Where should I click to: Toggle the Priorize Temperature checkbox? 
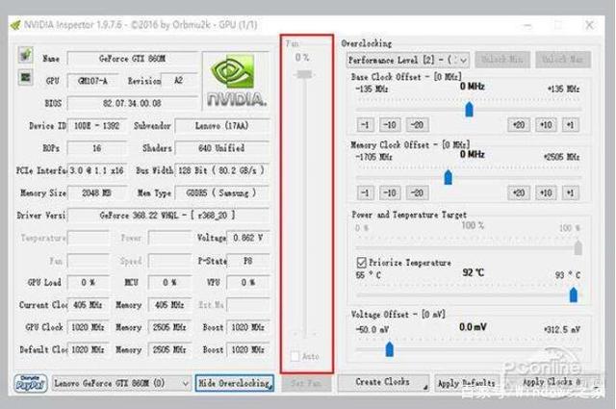point(362,262)
